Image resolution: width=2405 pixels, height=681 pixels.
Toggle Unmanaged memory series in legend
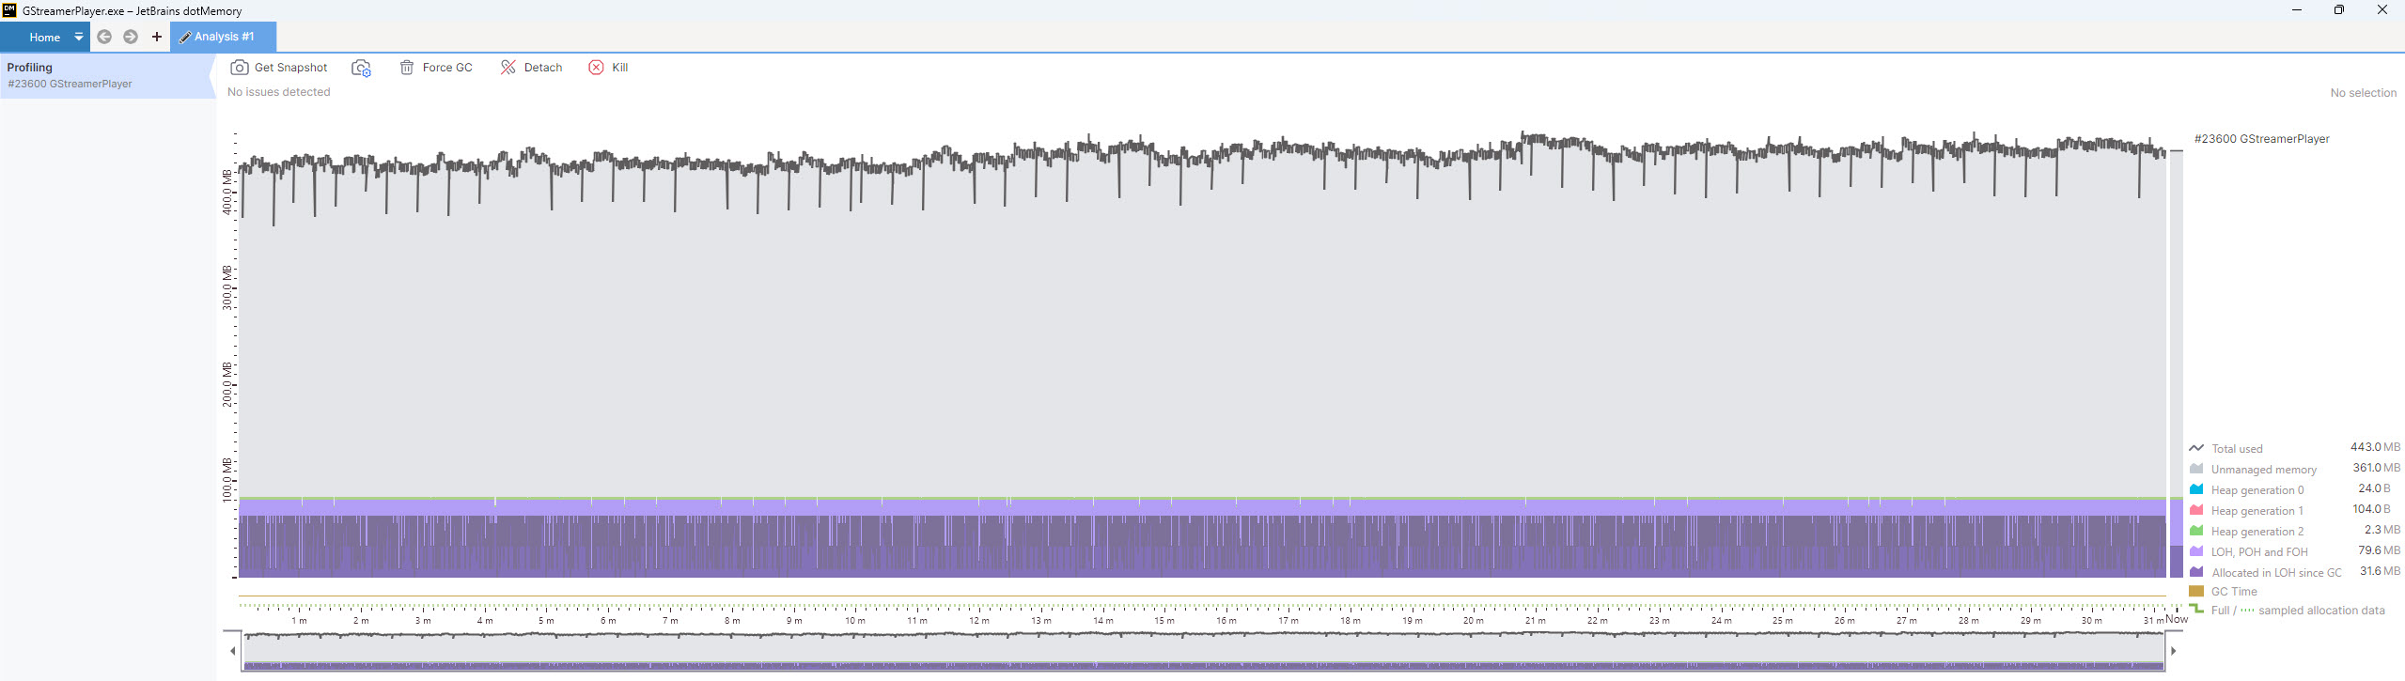click(2262, 470)
